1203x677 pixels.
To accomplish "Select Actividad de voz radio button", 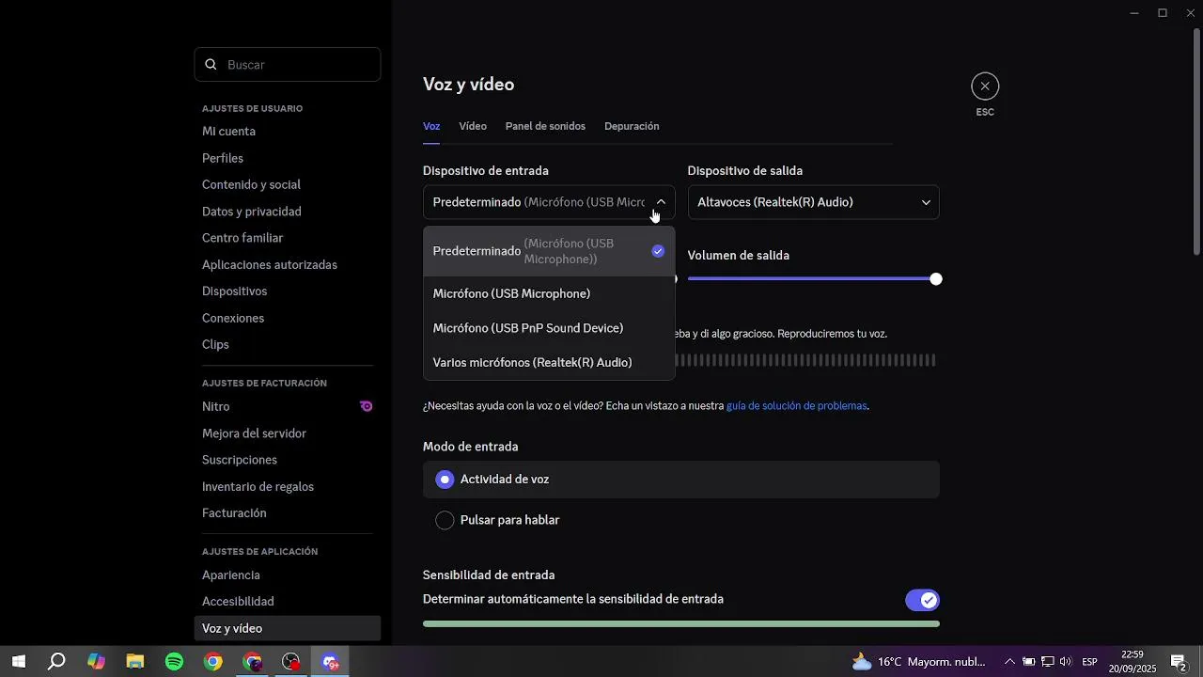I will tap(445, 480).
